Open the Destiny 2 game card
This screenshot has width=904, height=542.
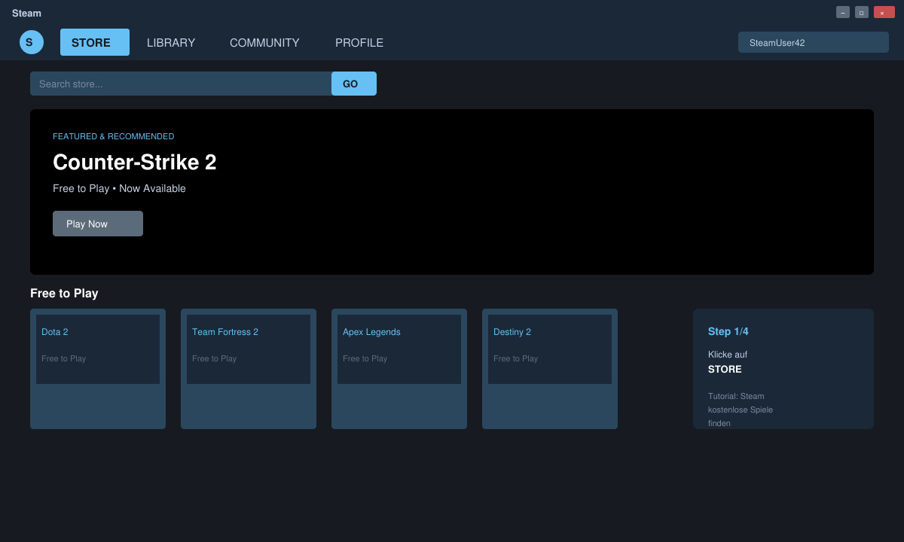pos(550,369)
